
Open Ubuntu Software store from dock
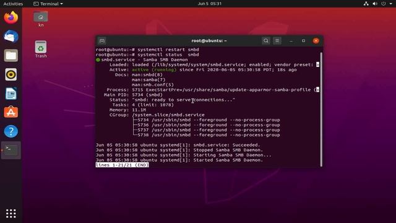pos(11,112)
